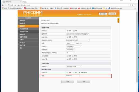This screenshot has height=92, width=139.
Task: Select the highlighted 无线设置 sidebar item
Action: point(28,26)
